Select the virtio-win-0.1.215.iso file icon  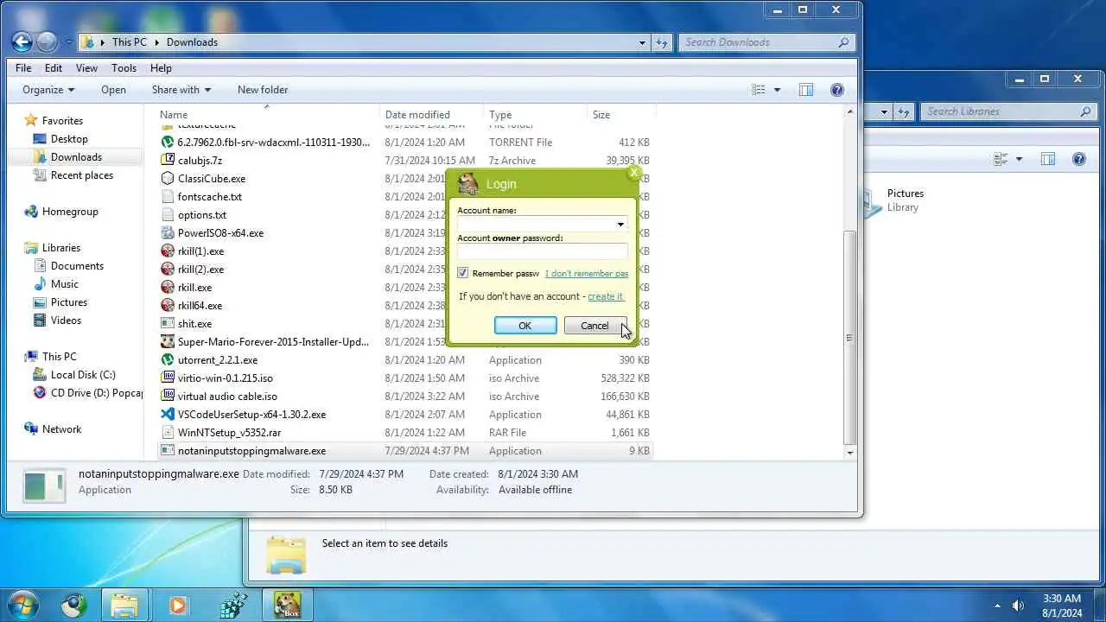tap(168, 378)
